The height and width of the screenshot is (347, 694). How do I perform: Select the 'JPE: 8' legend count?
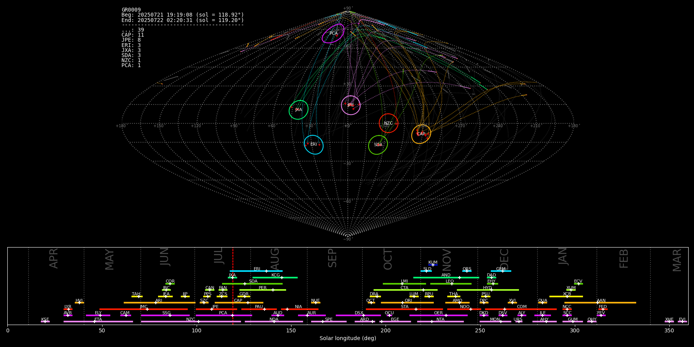[131, 40]
